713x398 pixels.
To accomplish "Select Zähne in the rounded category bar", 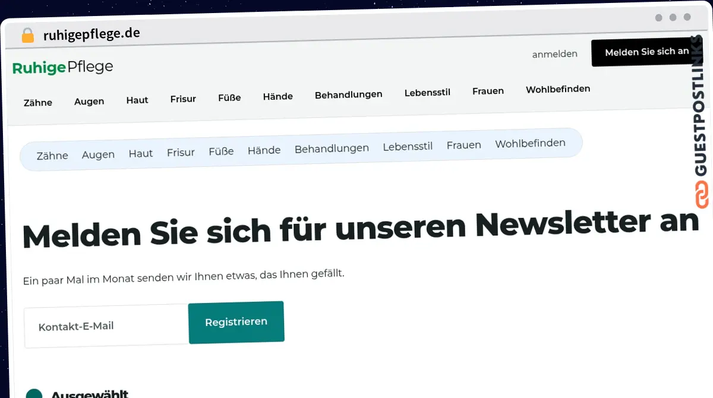I will pyautogui.click(x=52, y=156).
